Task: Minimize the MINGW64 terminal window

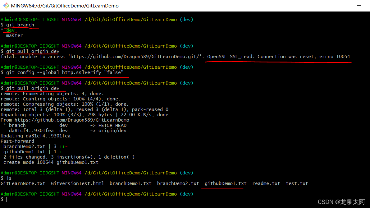Action: pyautogui.click(x=359, y=5)
